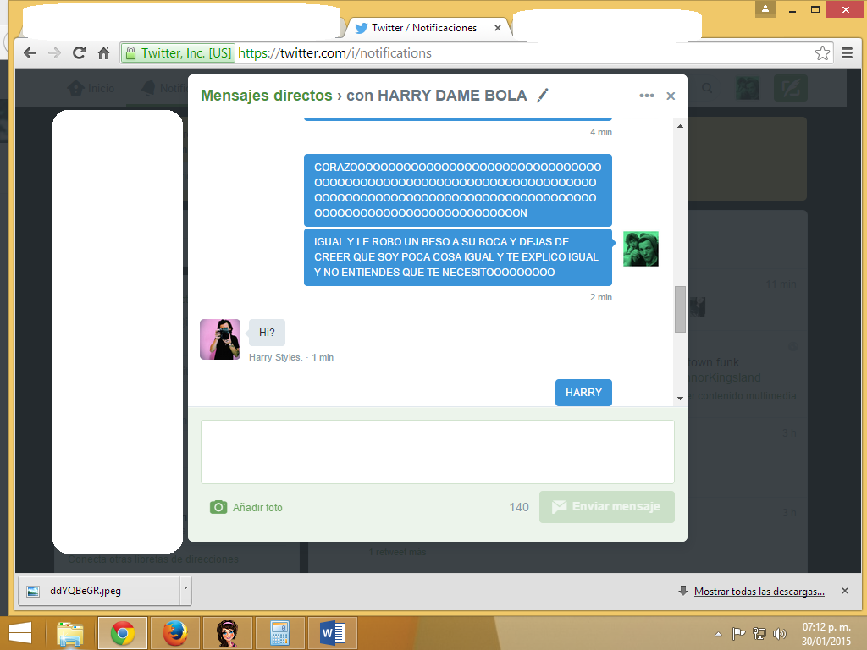The image size is (867, 650).
Task: Open the browser home page icon
Action: (x=103, y=53)
